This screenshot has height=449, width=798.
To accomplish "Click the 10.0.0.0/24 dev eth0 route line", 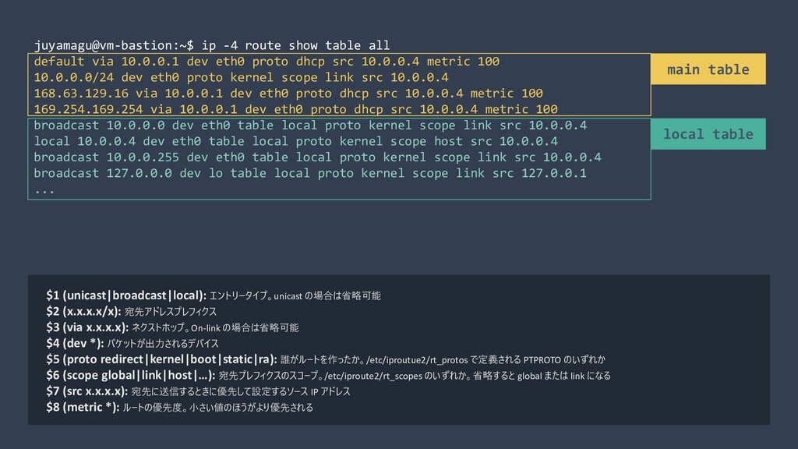I will [x=242, y=77].
